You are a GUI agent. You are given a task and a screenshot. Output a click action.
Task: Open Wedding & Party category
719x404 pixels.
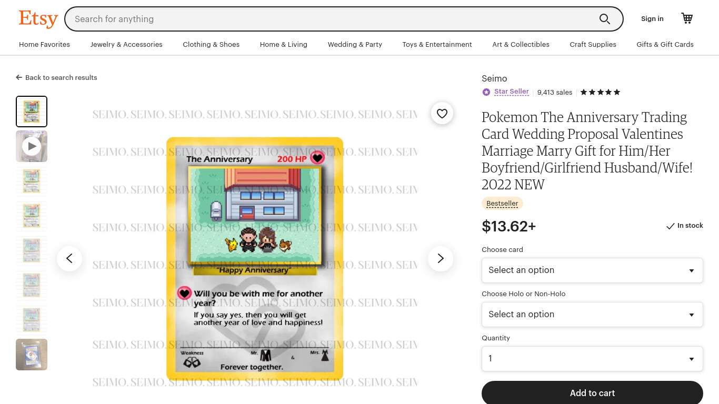[x=355, y=45]
